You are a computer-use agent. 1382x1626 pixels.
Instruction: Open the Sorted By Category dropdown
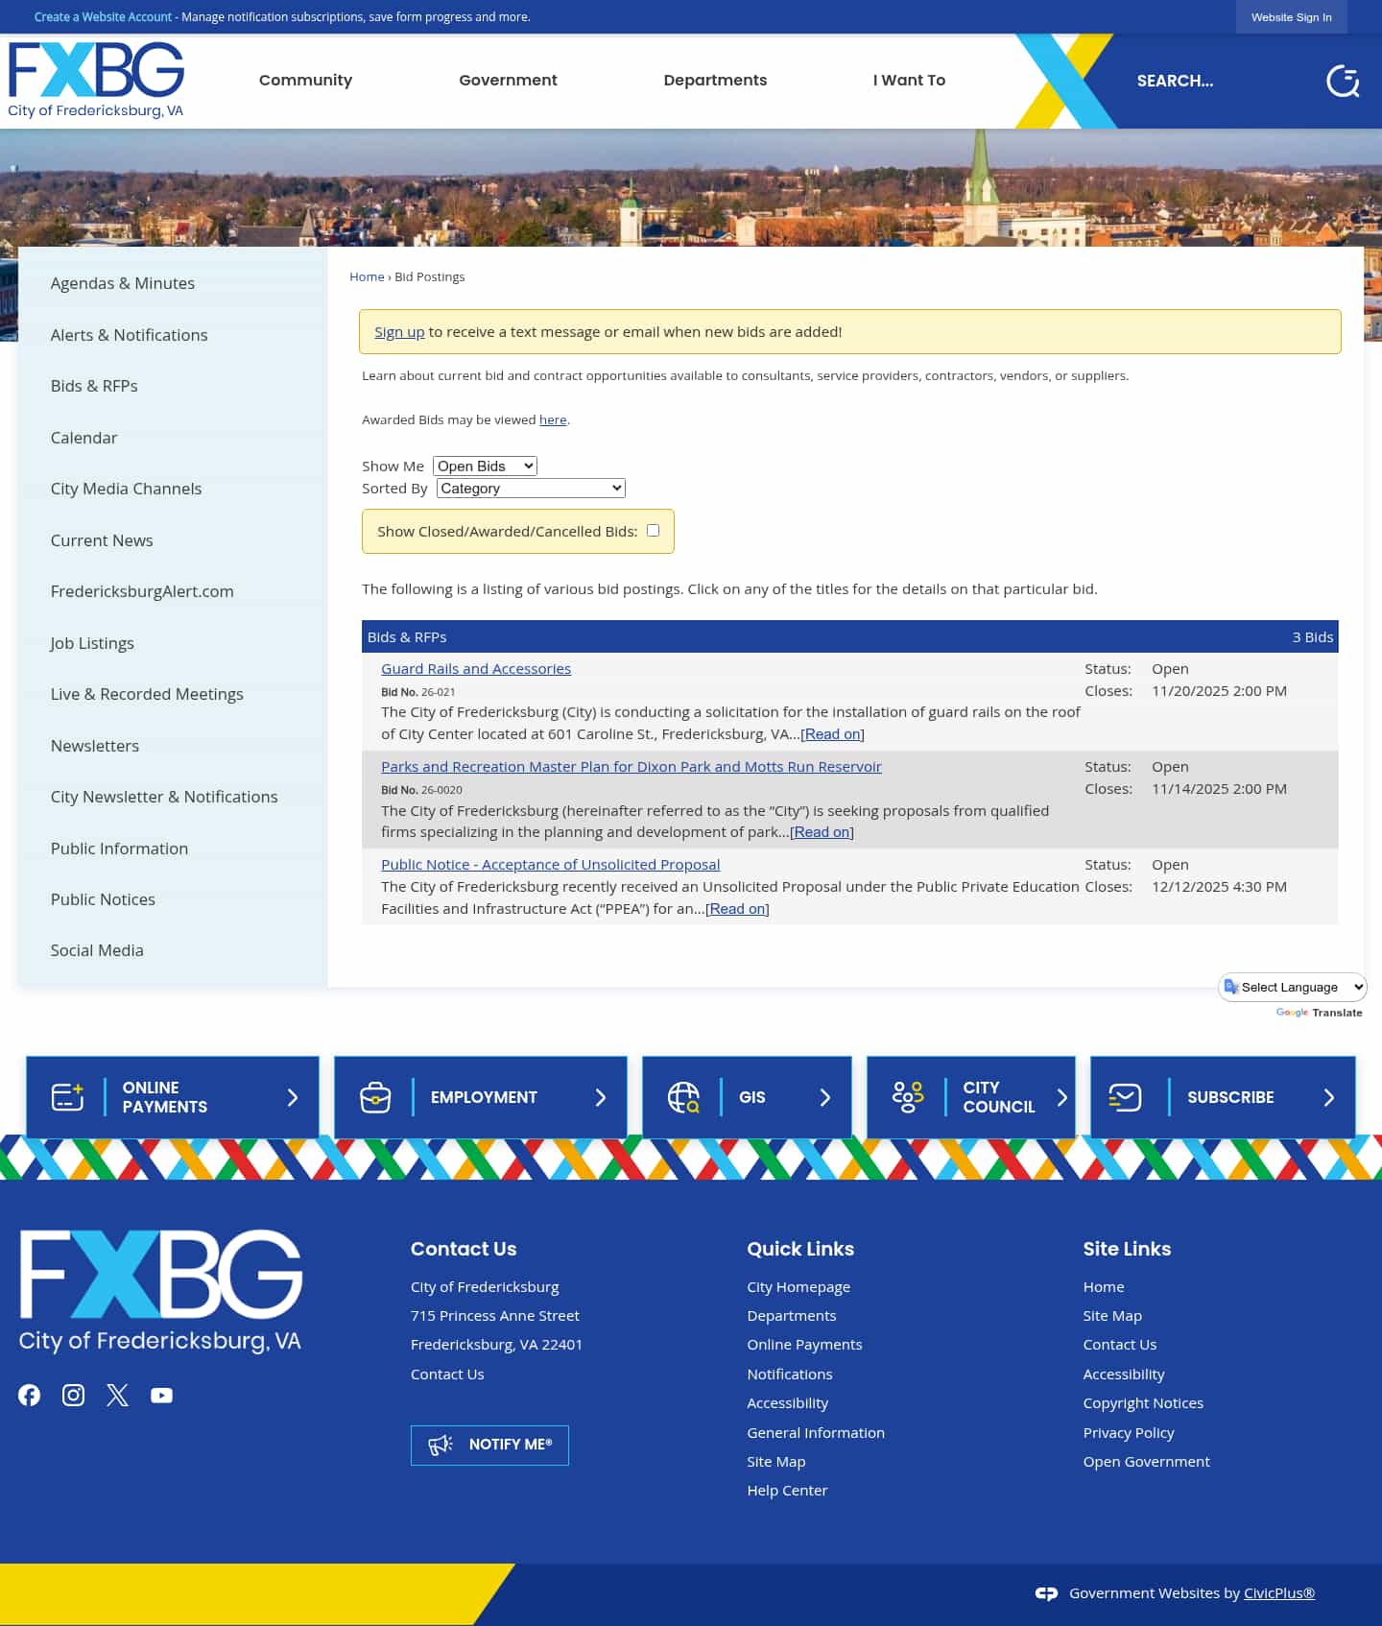(x=531, y=489)
